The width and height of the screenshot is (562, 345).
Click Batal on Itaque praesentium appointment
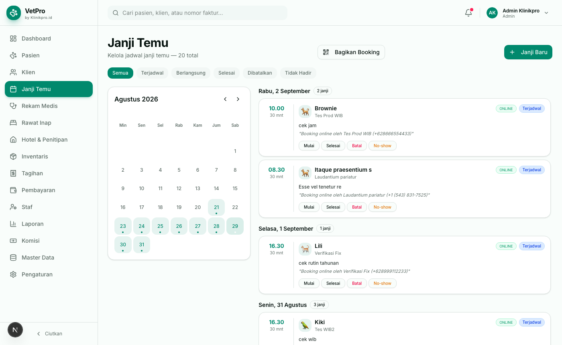tap(357, 207)
